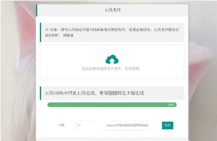Click the green accent bar beside 上传100% heading
Screen dimensions: 217x141
click(x=40, y=93)
